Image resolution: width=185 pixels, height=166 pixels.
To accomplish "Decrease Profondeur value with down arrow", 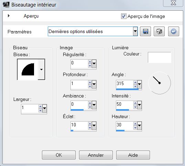I will (x=90, y=86).
